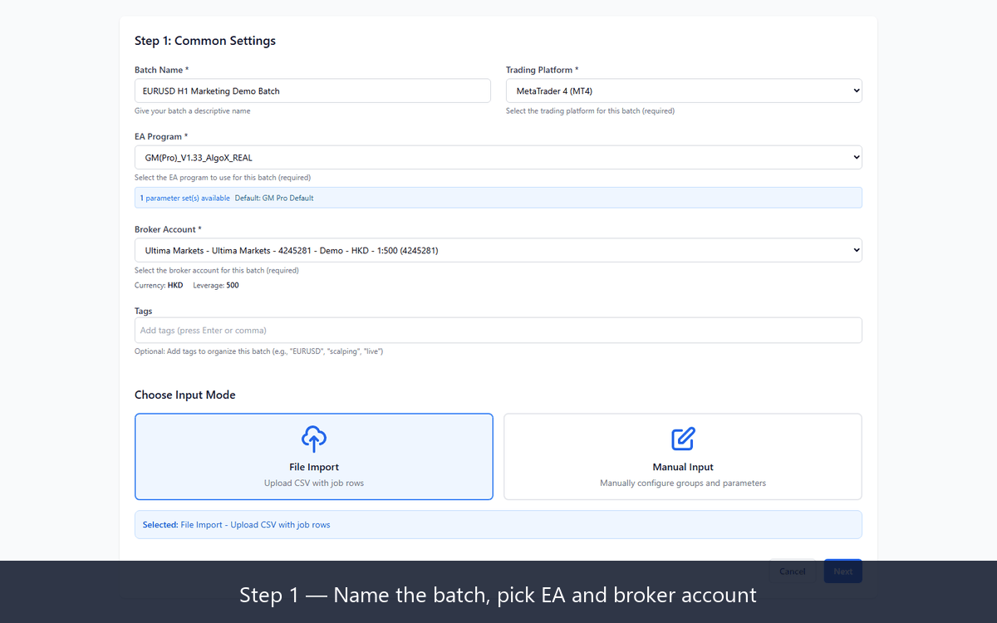The width and height of the screenshot is (997, 623).
Task: Click the 'Leverage: 500' text
Action: tap(216, 285)
